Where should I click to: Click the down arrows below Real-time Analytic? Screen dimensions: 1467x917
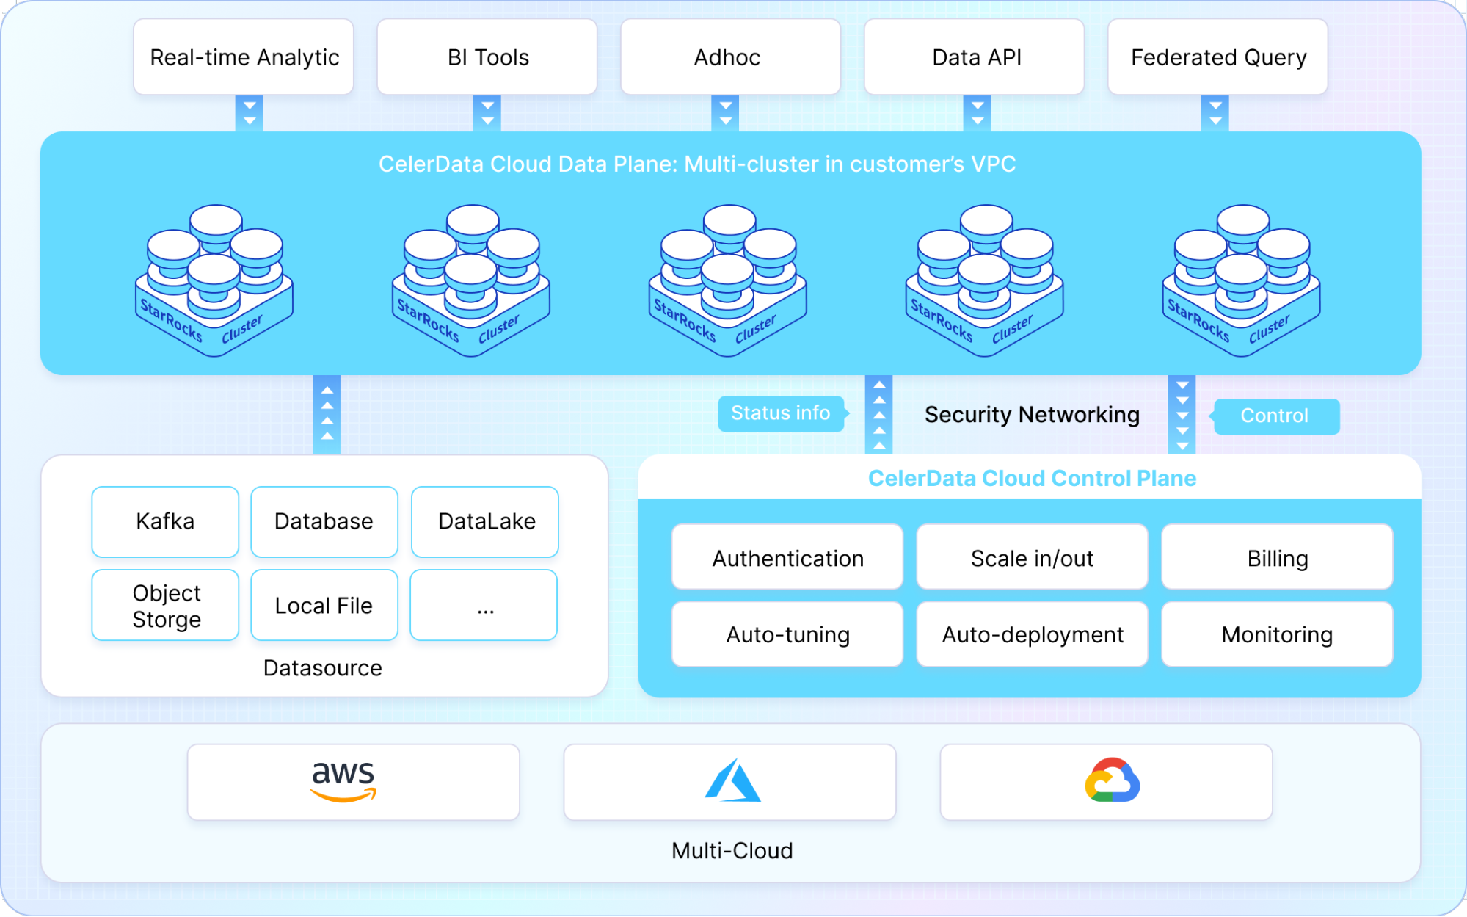click(x=250, y=113)
